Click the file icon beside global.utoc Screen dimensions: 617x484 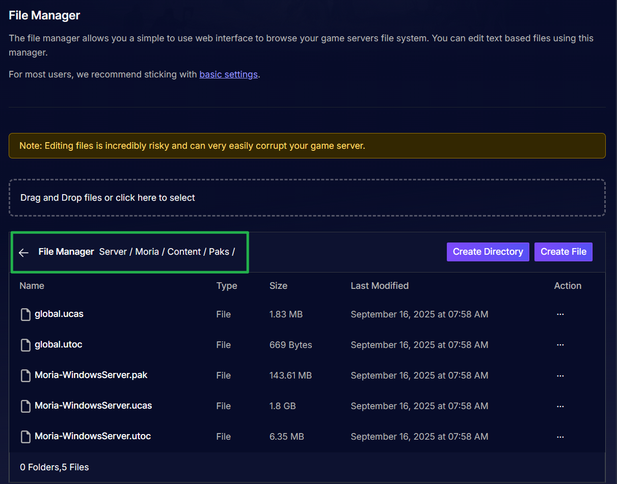point(25,345)
